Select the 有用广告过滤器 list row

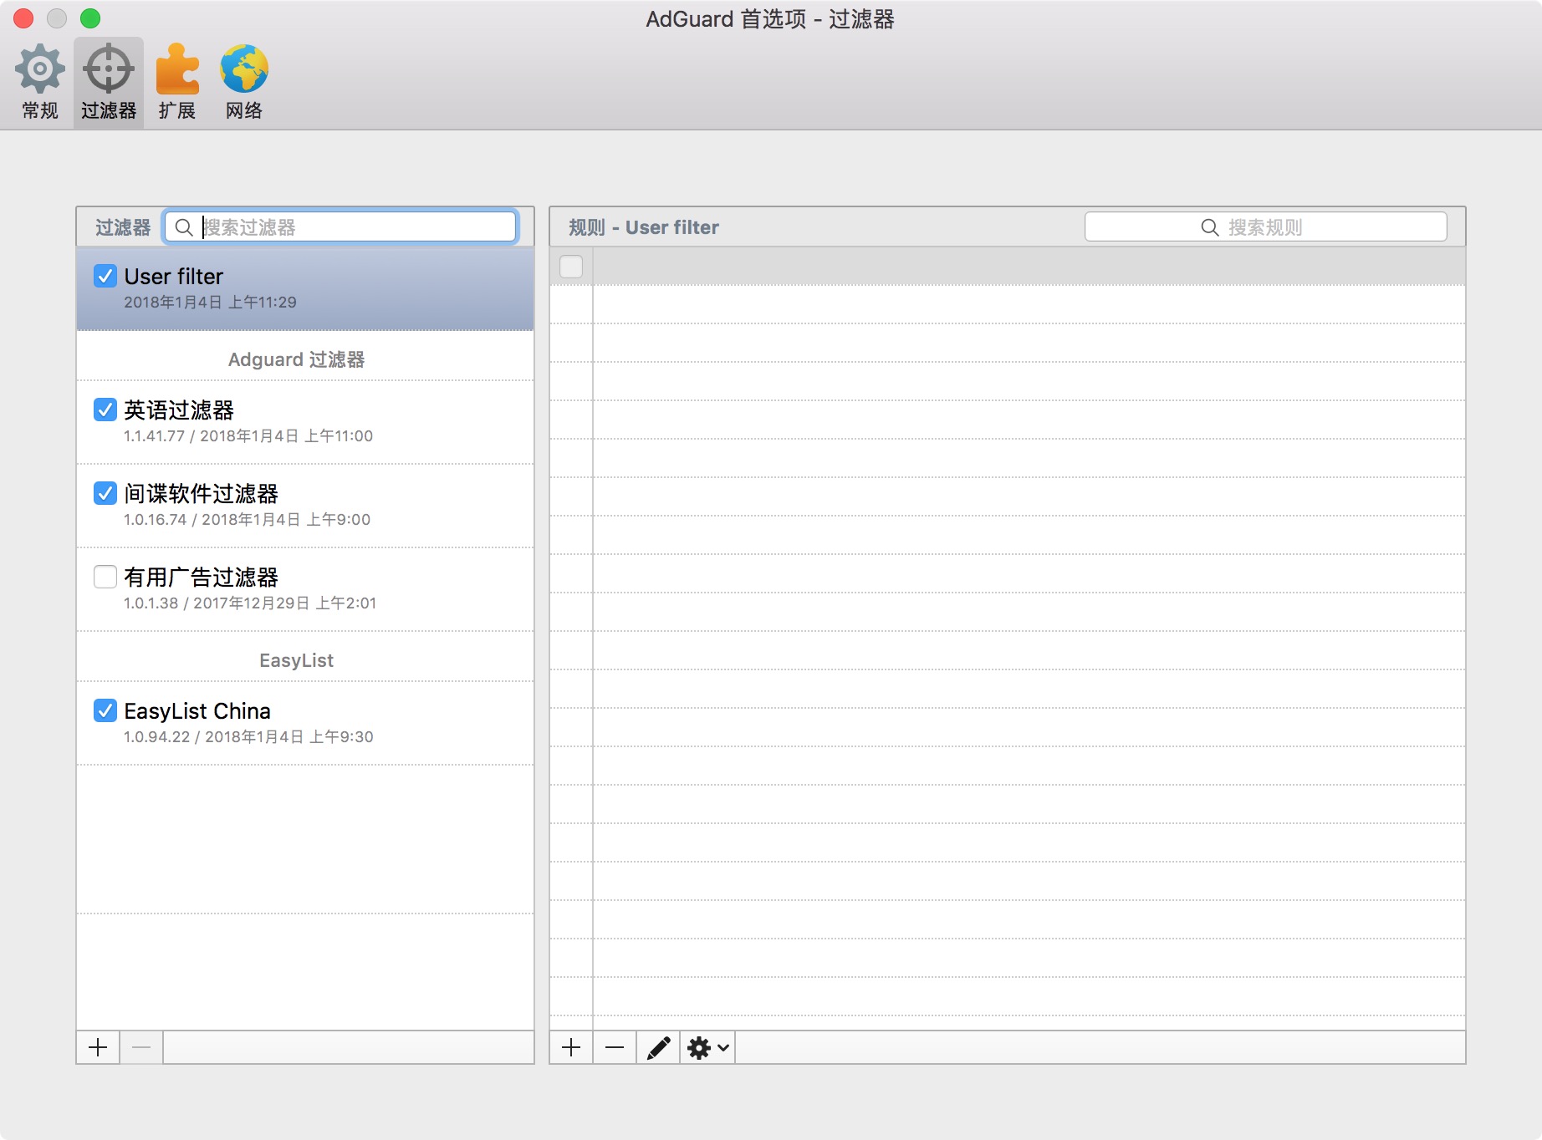[305, 589]
